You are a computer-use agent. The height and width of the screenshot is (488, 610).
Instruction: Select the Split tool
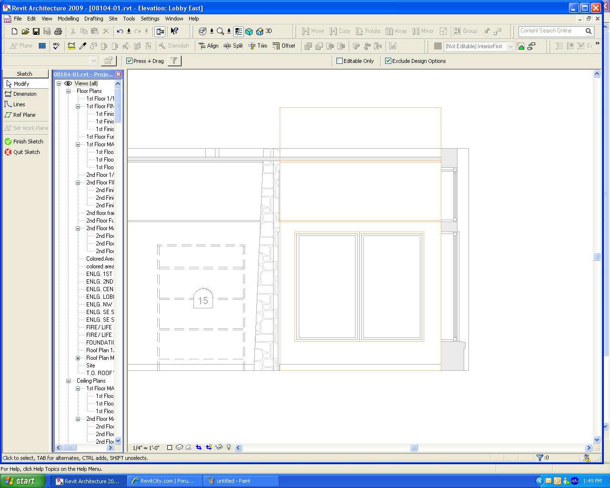233,46
